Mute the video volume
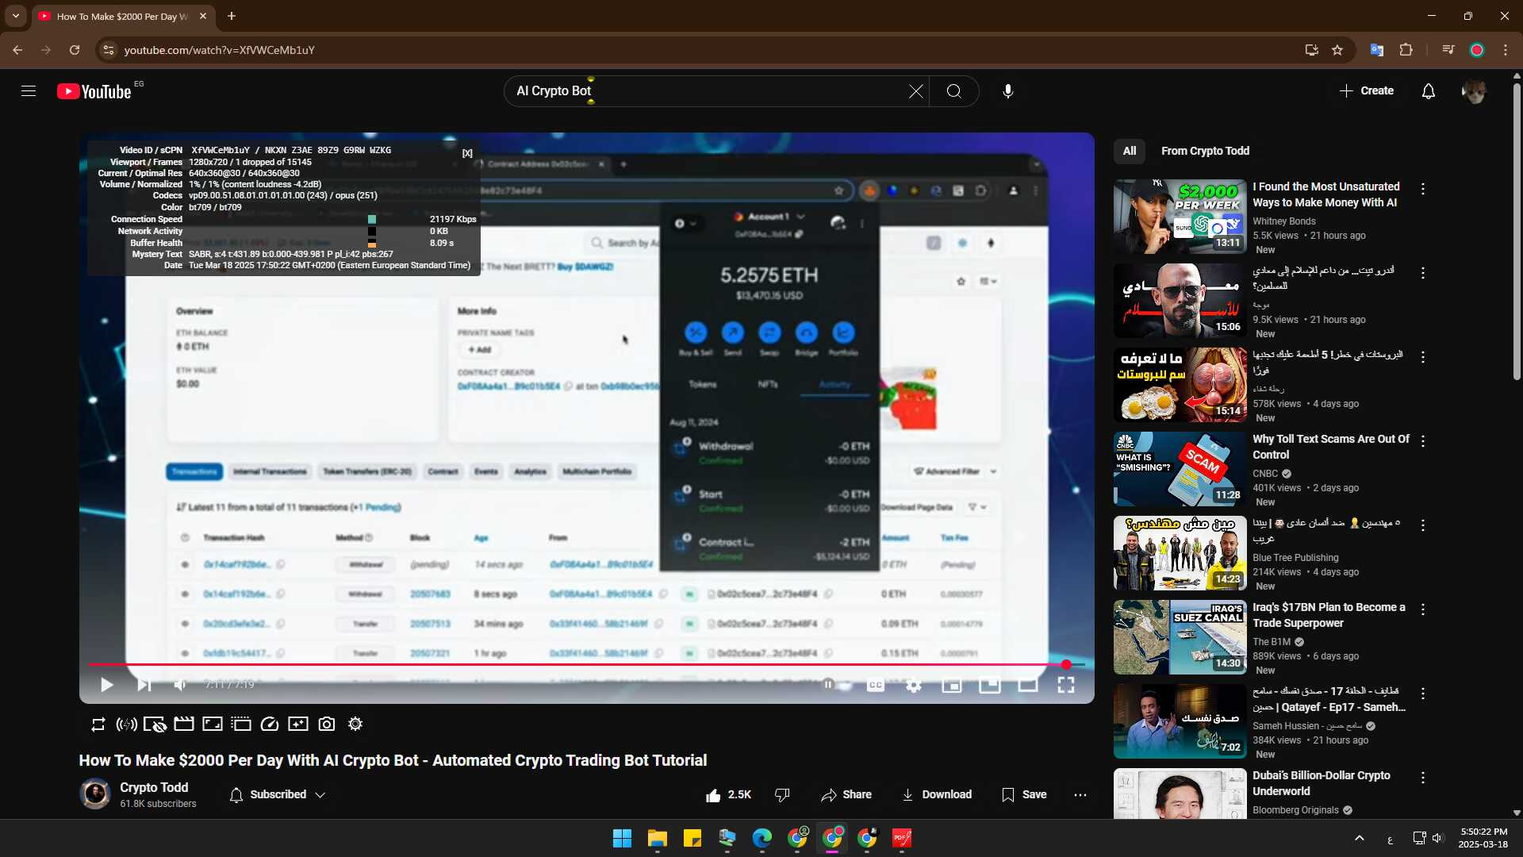The height and width of the screenshot is (857, 1523). pos(181,684)
